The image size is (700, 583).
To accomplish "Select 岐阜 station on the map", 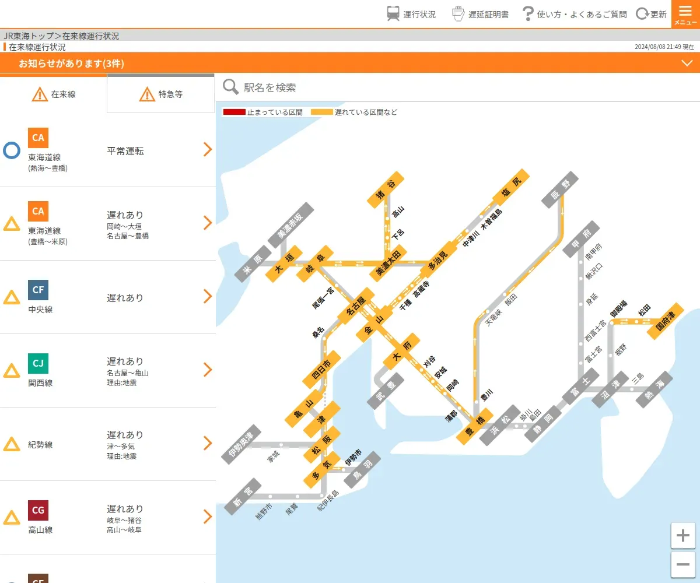I will pos(315,264).
